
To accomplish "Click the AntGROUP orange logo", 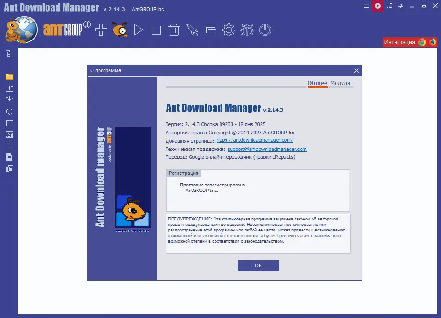I will 66,29.
